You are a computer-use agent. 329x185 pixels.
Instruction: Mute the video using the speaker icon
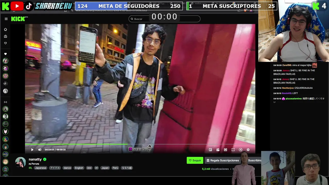[x=40, y=150]
